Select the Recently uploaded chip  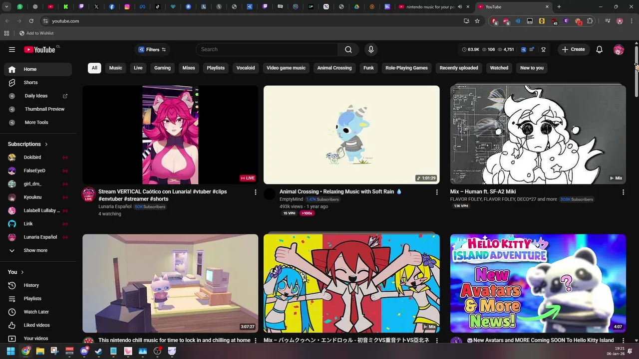(459, 68)
